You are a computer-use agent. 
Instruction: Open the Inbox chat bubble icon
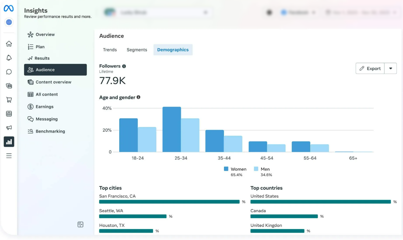pos(9,72)
